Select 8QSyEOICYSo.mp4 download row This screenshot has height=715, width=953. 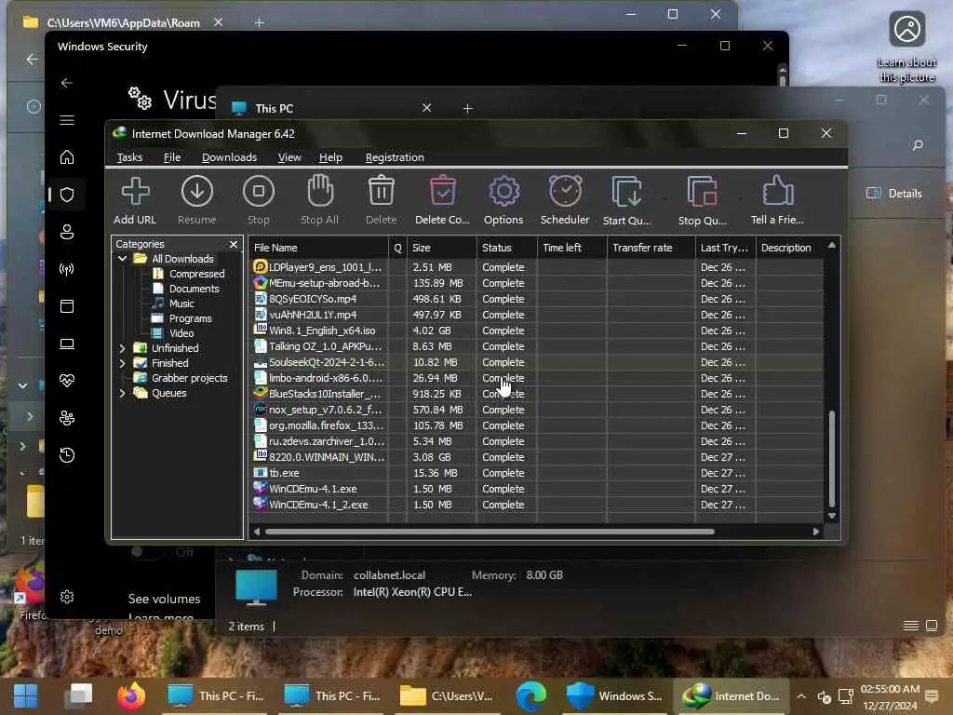[536, 299]
